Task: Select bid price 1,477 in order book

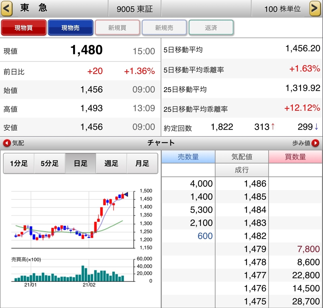Action: (x=255, y=275)
